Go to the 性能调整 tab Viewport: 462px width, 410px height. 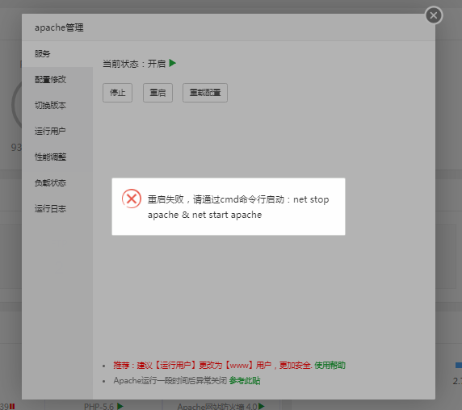tap(57, 157)
